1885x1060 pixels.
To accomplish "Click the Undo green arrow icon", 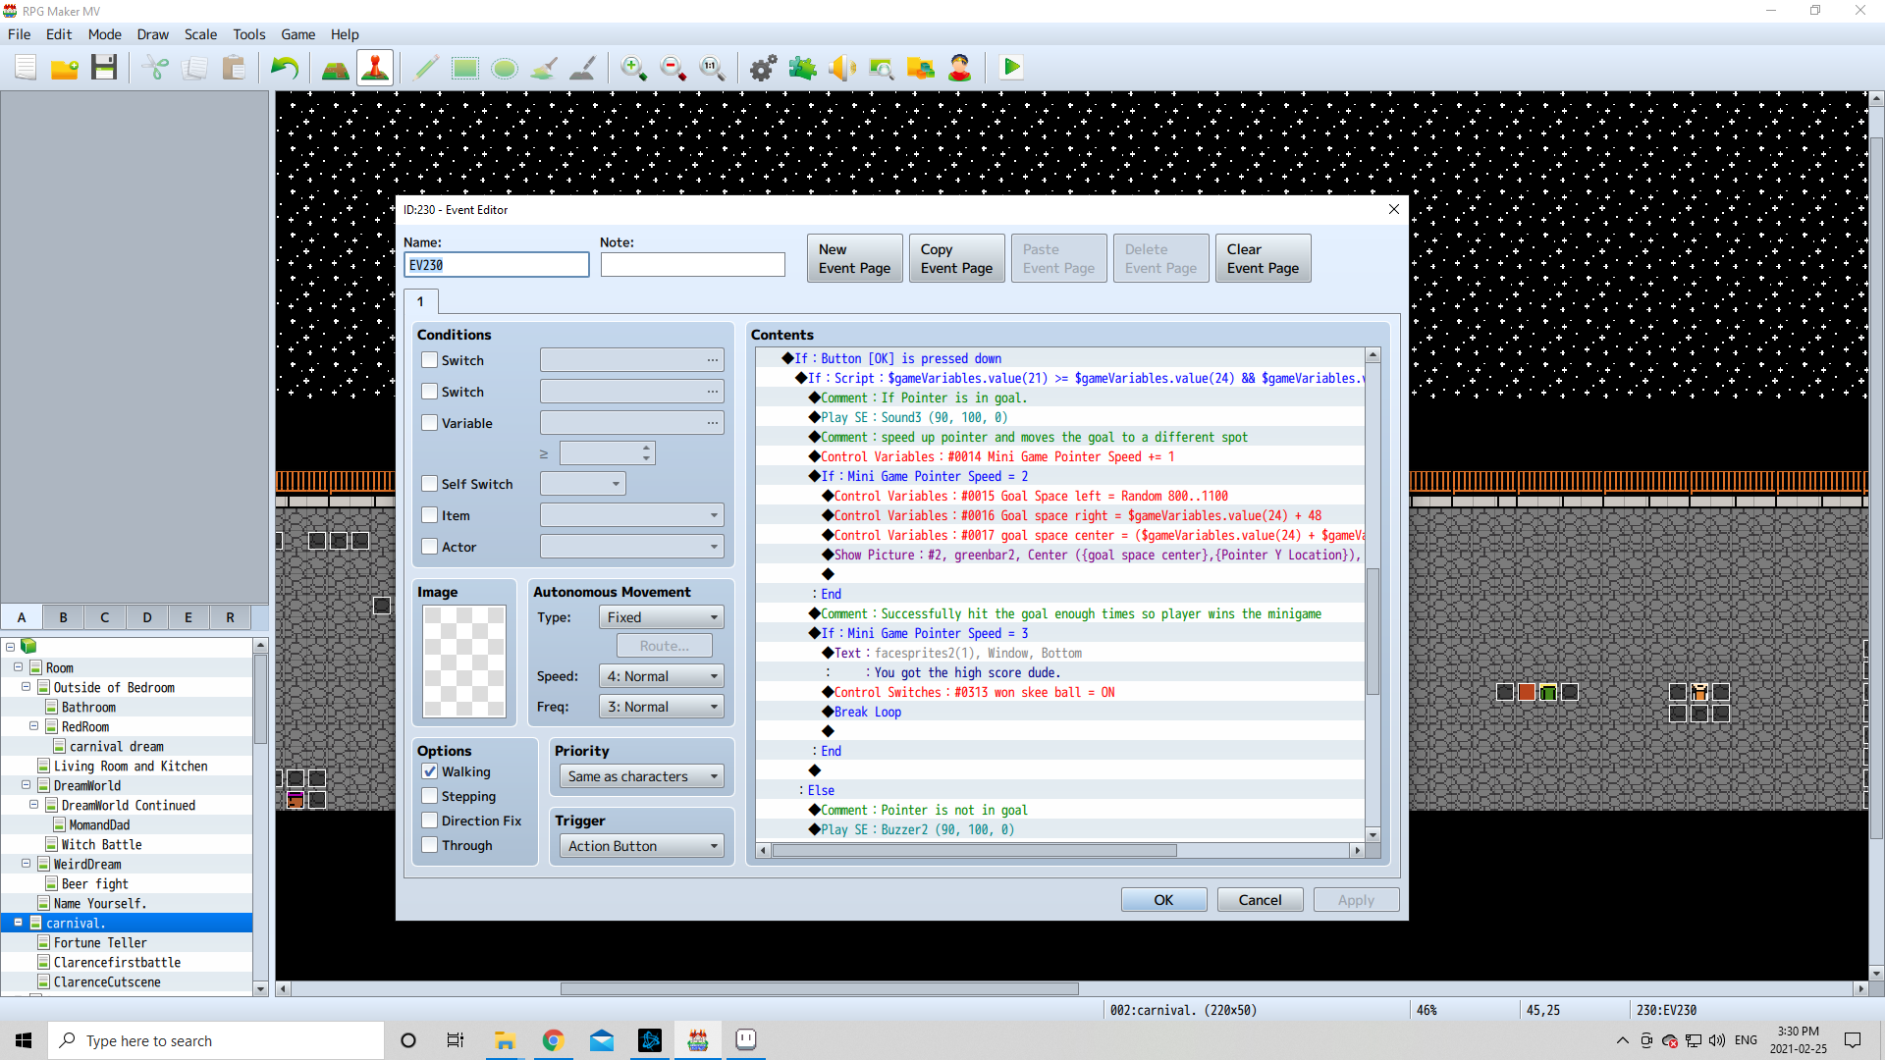I will [285, 68].
